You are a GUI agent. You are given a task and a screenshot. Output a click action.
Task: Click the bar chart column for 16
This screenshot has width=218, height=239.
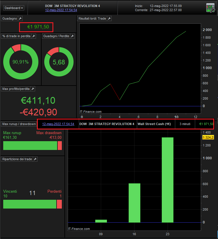pyautogui.click(x=134, y=203)
